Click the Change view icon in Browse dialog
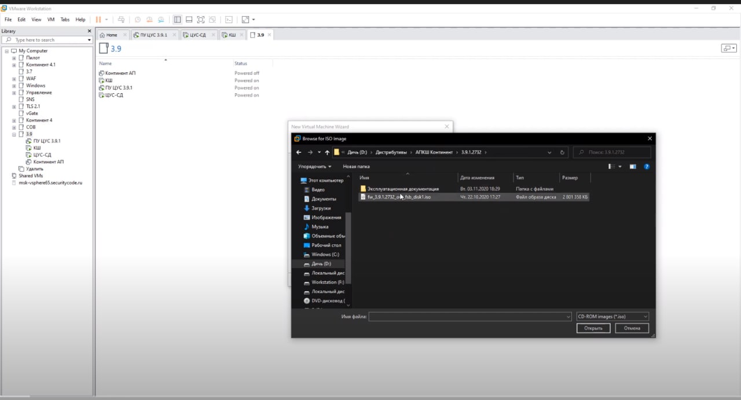The width and height of the screenshot is (741, 400). pos(611,167)
